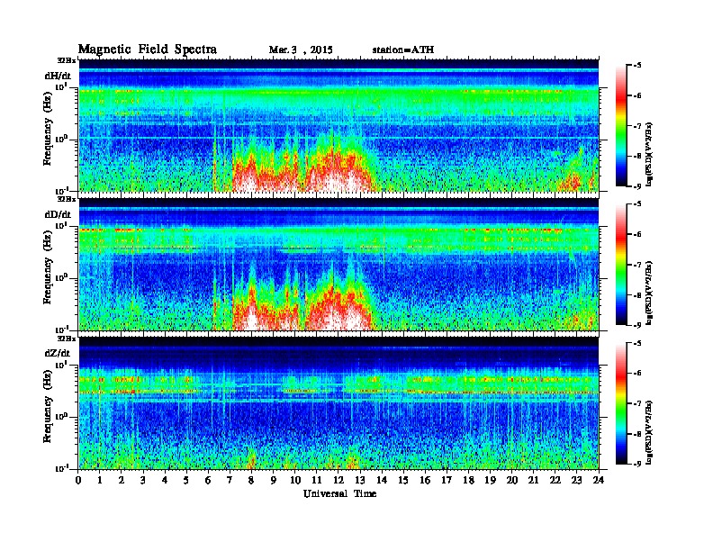713x551 pixels.
Task: Click hour tick label "9" on time axis
Action: 274,481
